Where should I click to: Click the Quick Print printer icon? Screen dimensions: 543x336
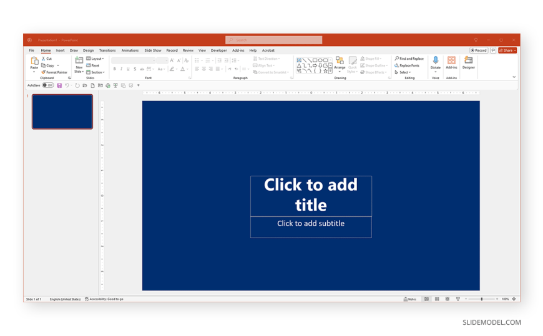[x=108, y=85]
